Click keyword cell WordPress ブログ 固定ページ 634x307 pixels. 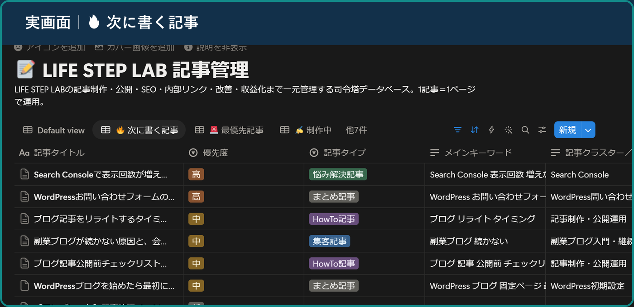[x=487, y=286]
